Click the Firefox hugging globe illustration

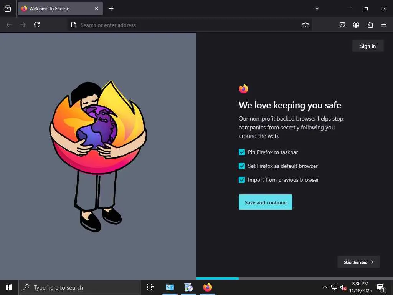(98, 156)
